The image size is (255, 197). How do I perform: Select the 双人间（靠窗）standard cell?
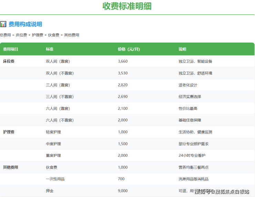58,61
